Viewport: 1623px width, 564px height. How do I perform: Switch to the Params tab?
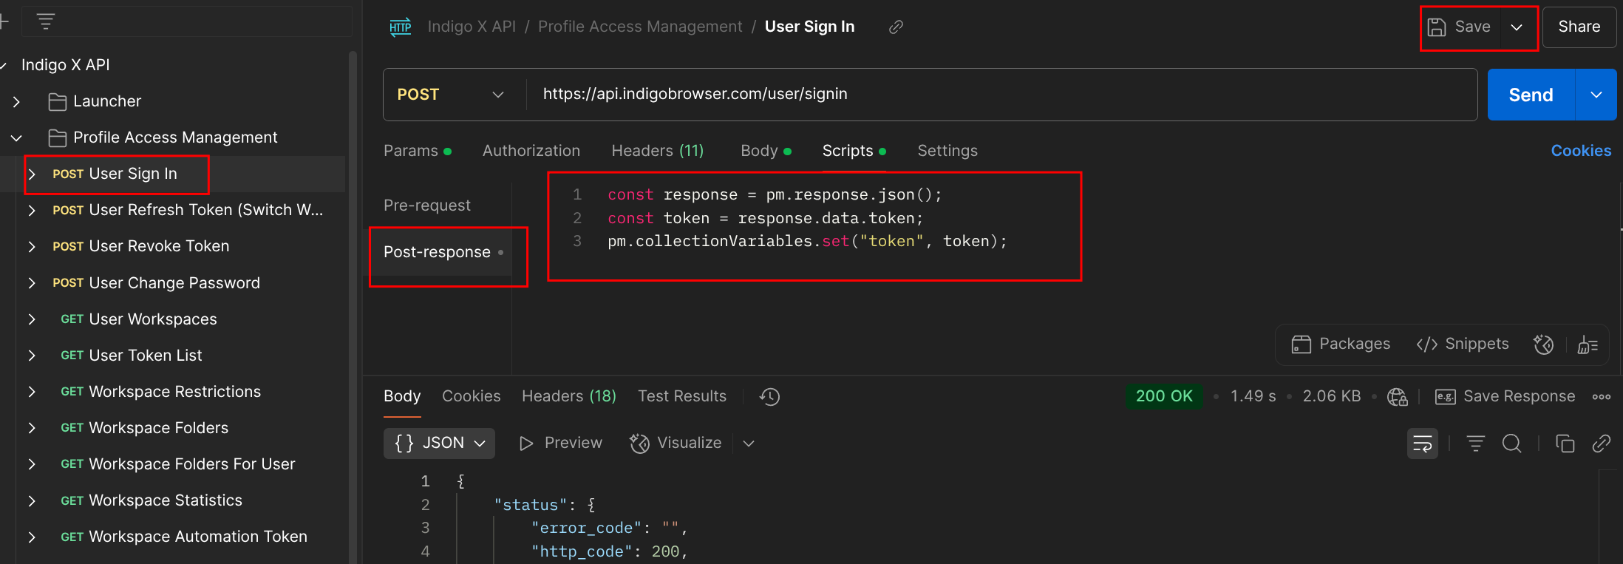coord(418,151)
